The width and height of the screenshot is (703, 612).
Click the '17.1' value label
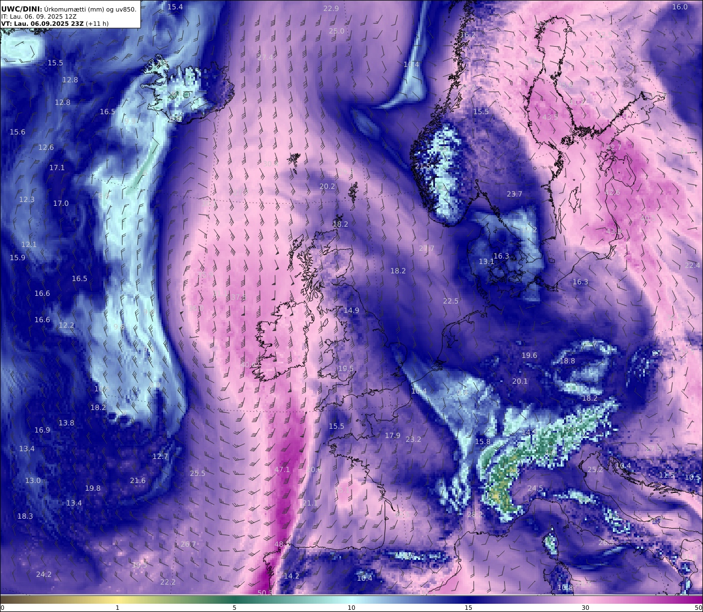pos(57,167)
